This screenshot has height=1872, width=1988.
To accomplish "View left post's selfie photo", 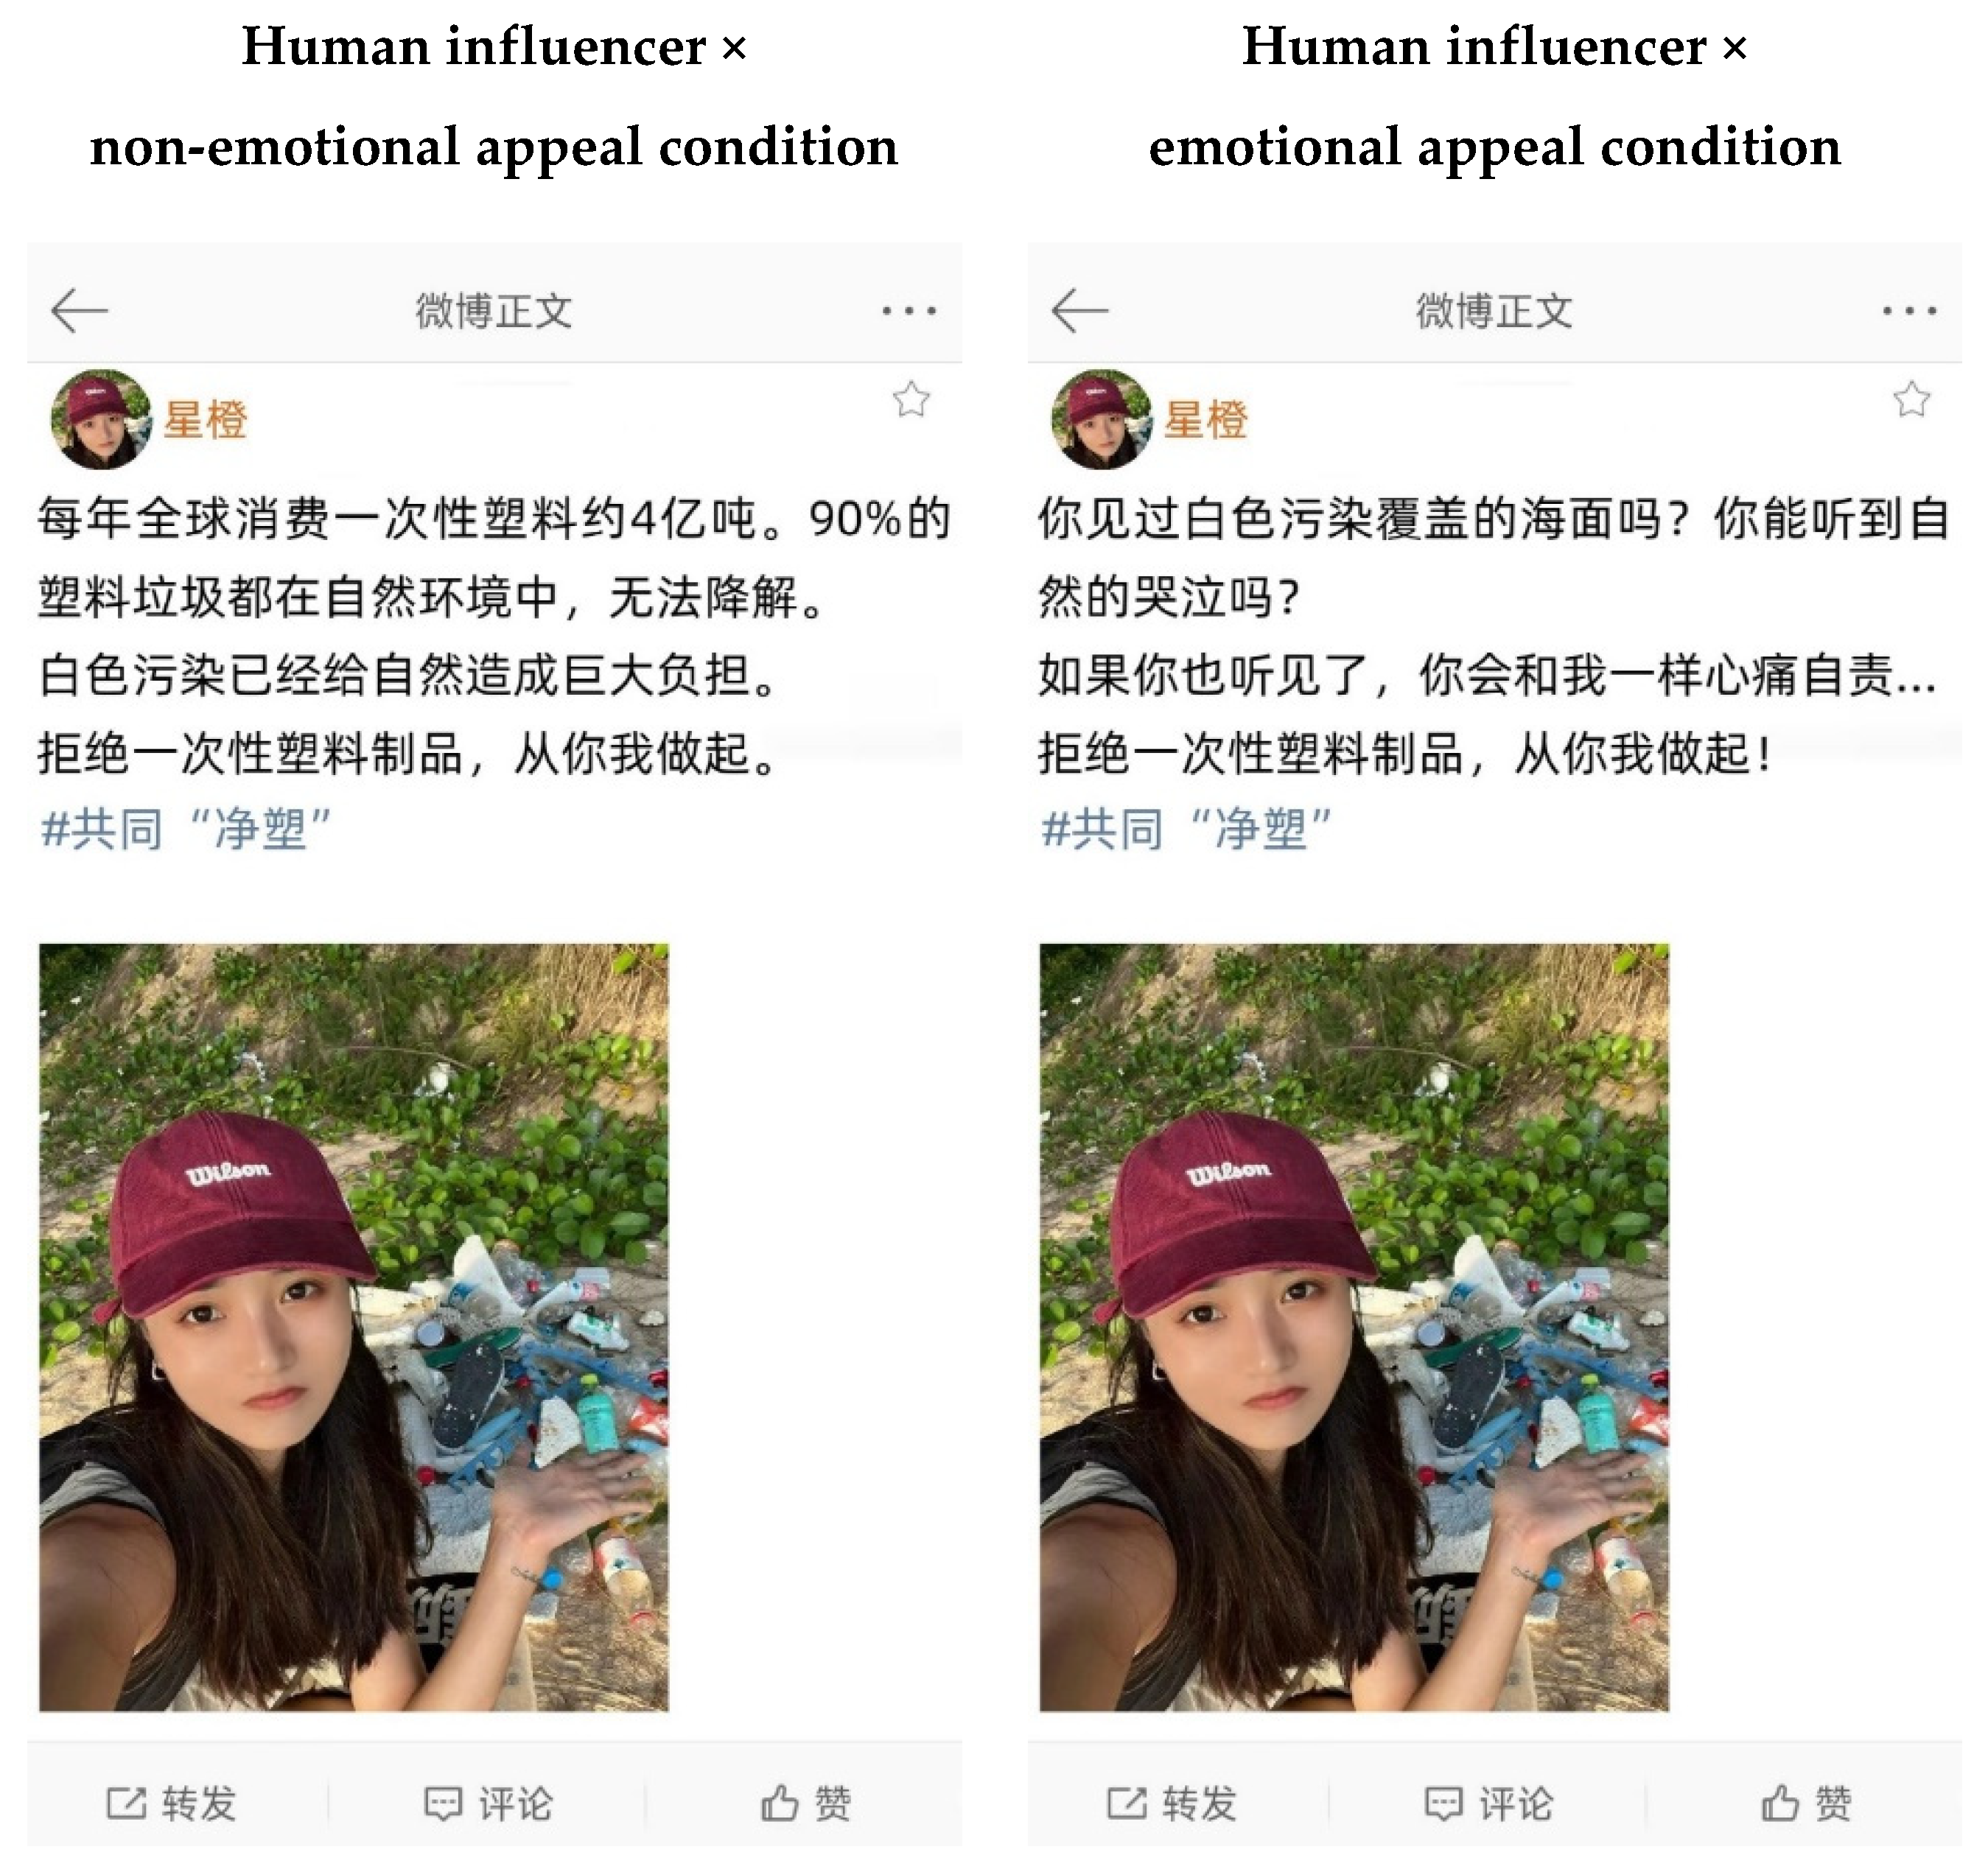I will coord(354,1327).
